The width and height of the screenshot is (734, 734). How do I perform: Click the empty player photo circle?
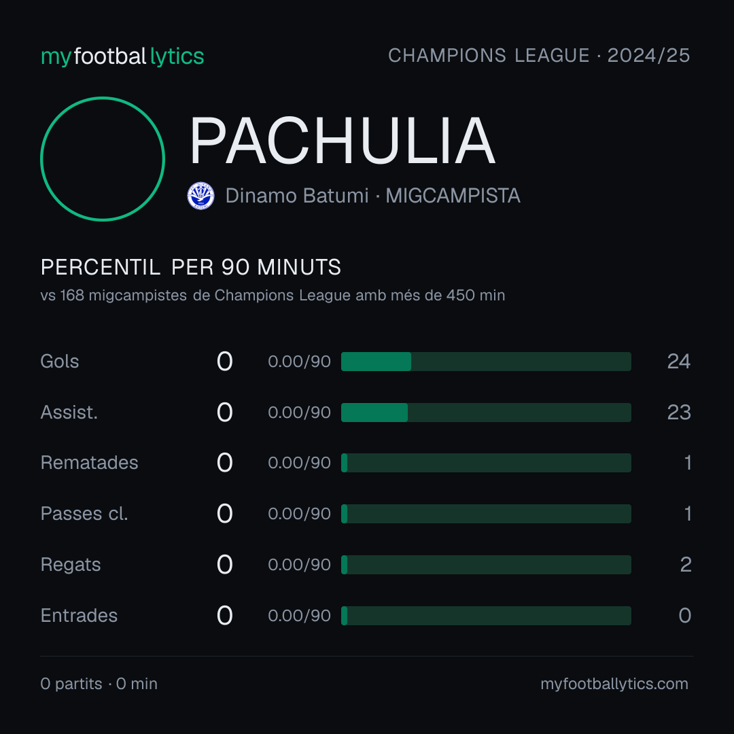click(x=103, y=158)
